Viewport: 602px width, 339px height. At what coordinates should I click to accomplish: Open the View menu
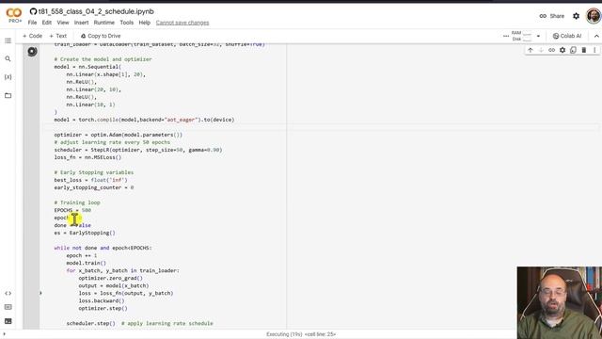pos(63,23)
